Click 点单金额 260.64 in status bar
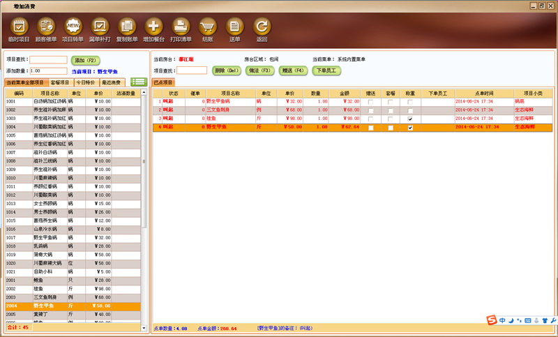 click(217, 329)
